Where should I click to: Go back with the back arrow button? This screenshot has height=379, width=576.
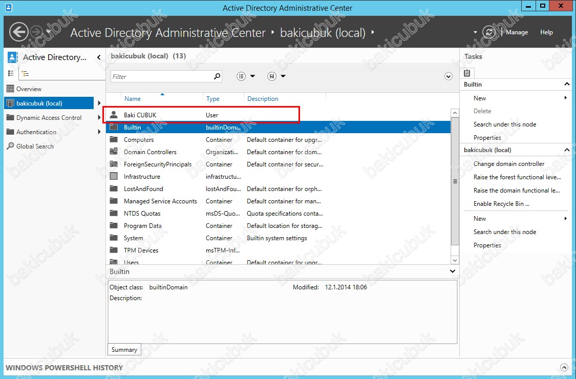click(19, 32)
